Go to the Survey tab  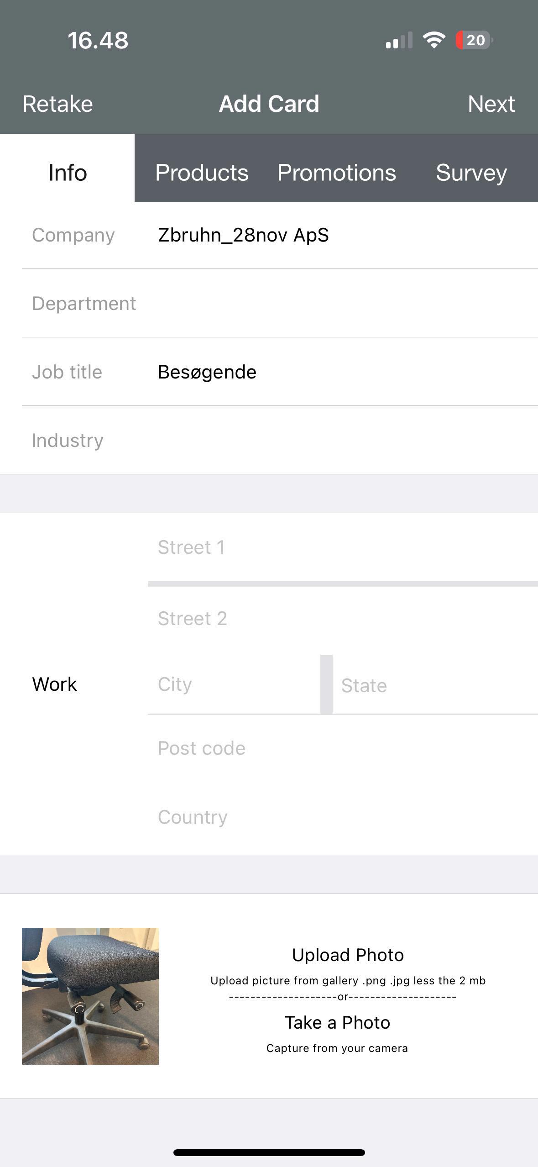471,173
